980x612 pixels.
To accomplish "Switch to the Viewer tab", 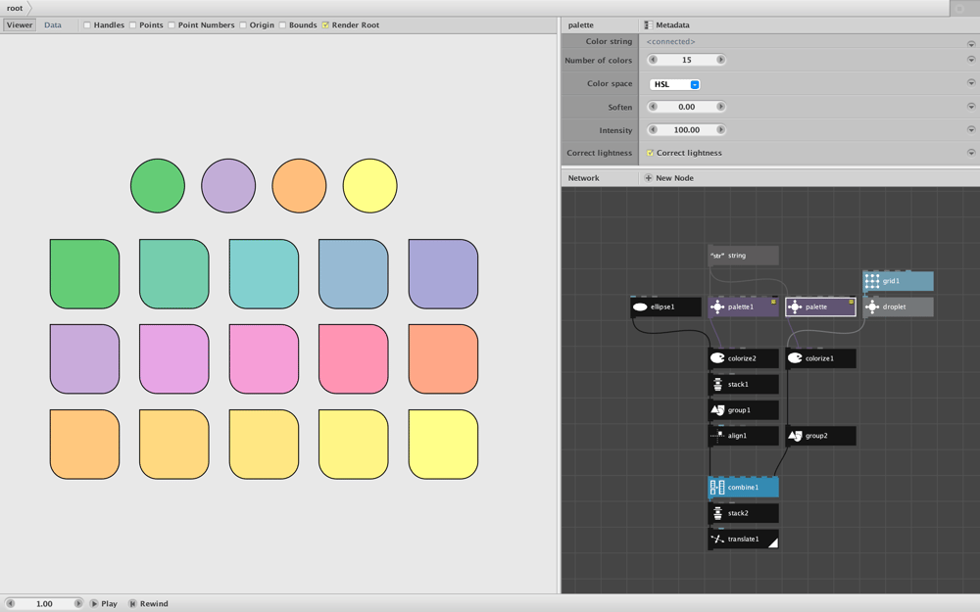I will pos(20,25).
